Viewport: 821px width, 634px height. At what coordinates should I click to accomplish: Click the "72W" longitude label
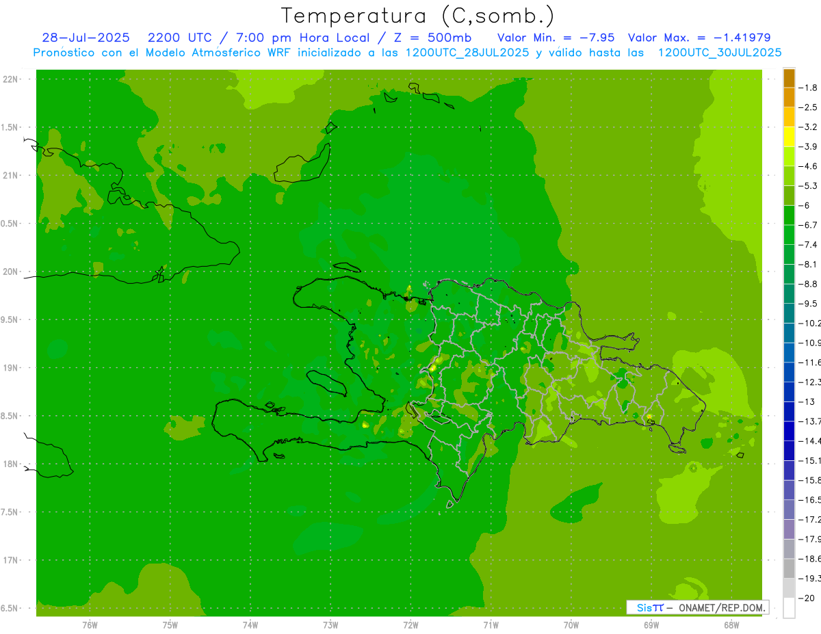(x=410, y=625)
